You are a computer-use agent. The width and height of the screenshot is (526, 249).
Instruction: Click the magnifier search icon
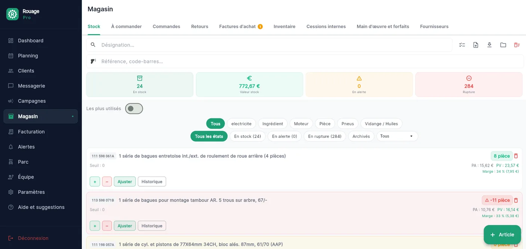pyautogui.click(x=93, y=45)
